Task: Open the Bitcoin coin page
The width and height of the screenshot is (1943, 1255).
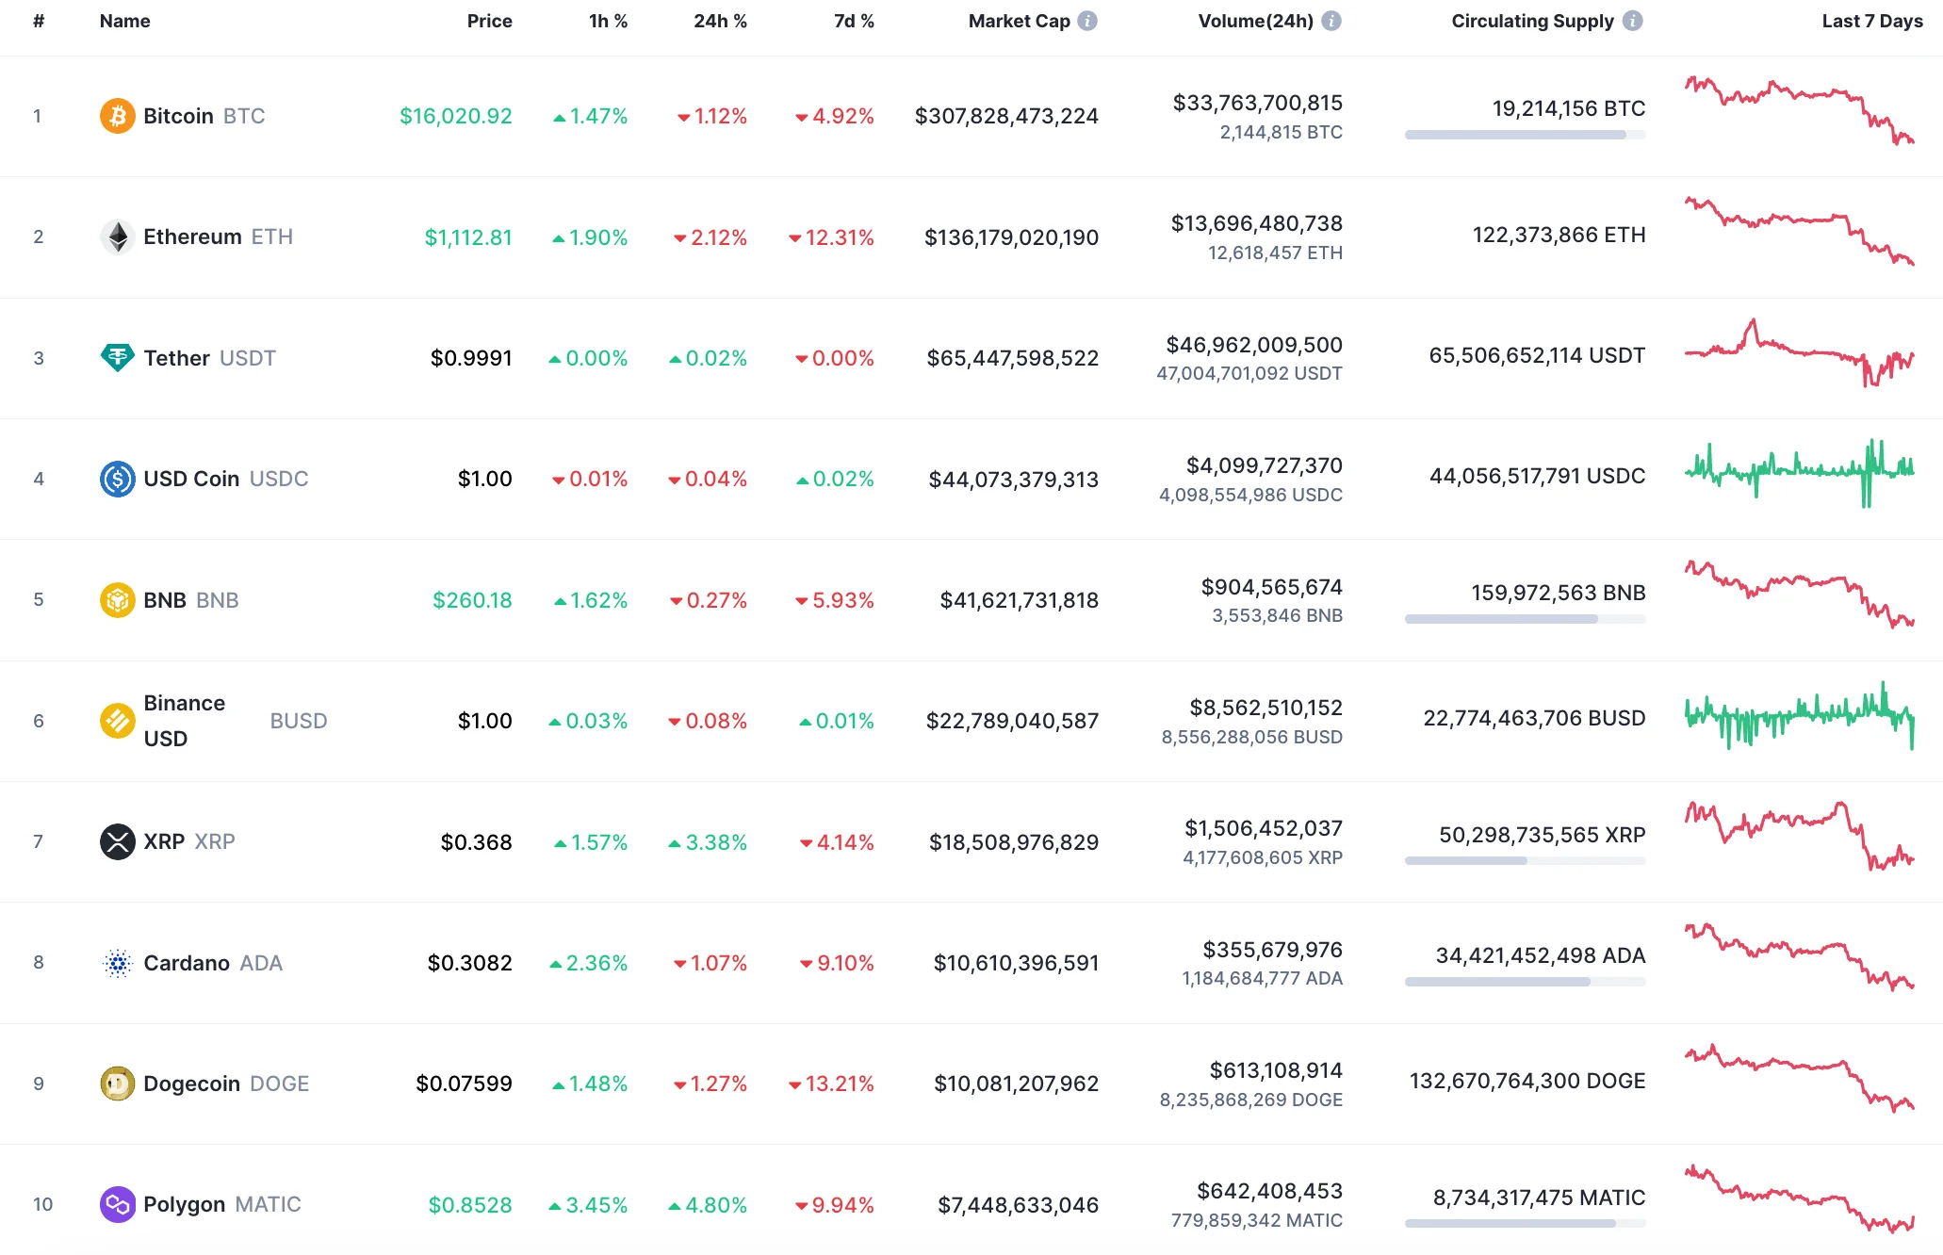Action: coord(179,116)
